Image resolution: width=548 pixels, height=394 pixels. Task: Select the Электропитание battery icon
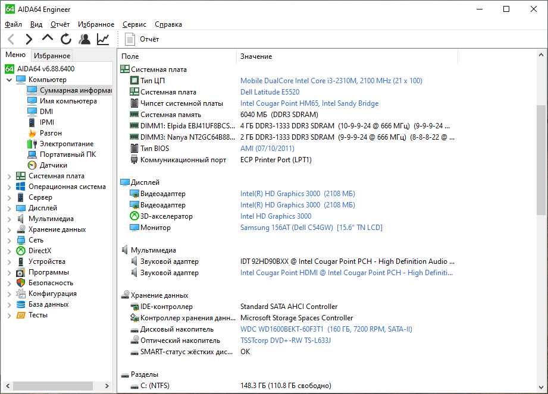coord(32,144)
